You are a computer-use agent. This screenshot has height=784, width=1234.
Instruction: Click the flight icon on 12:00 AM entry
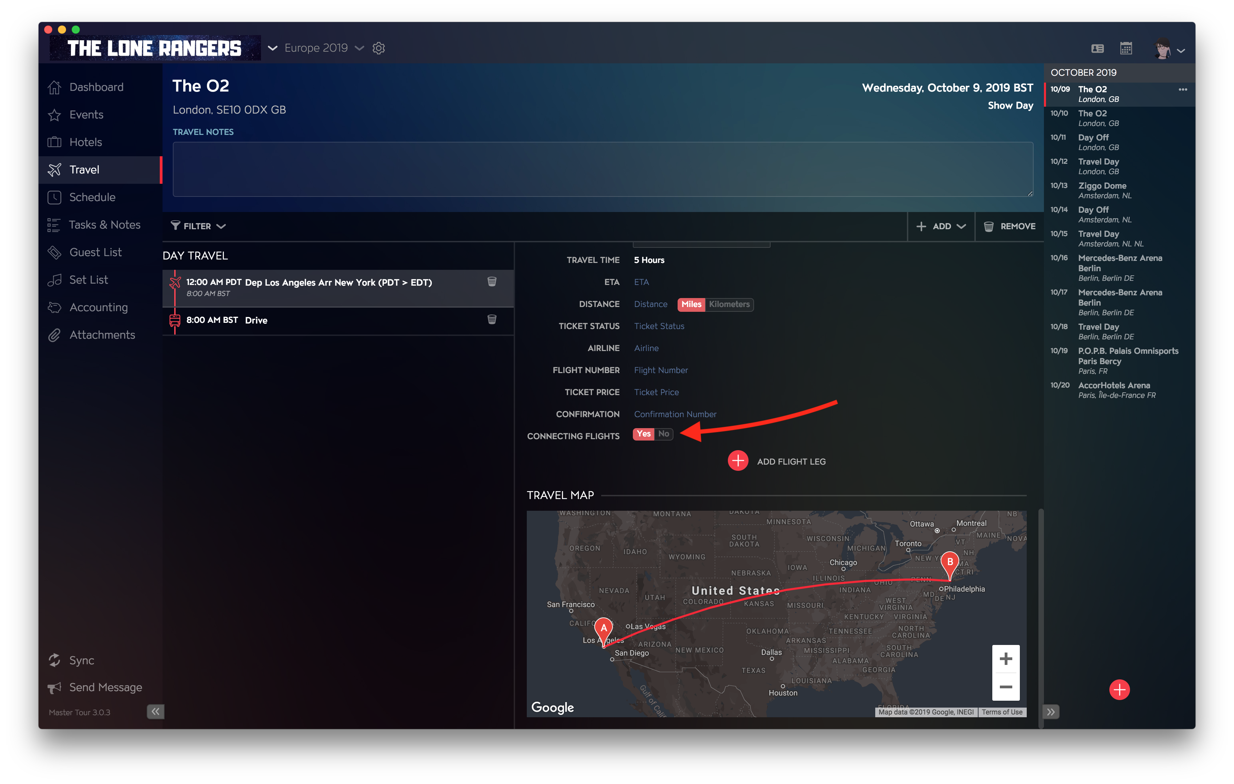point(175,282)
